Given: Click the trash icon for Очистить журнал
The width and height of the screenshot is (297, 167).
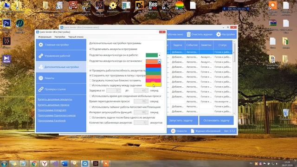Looking at the screenshot, I should coord(189,34).
